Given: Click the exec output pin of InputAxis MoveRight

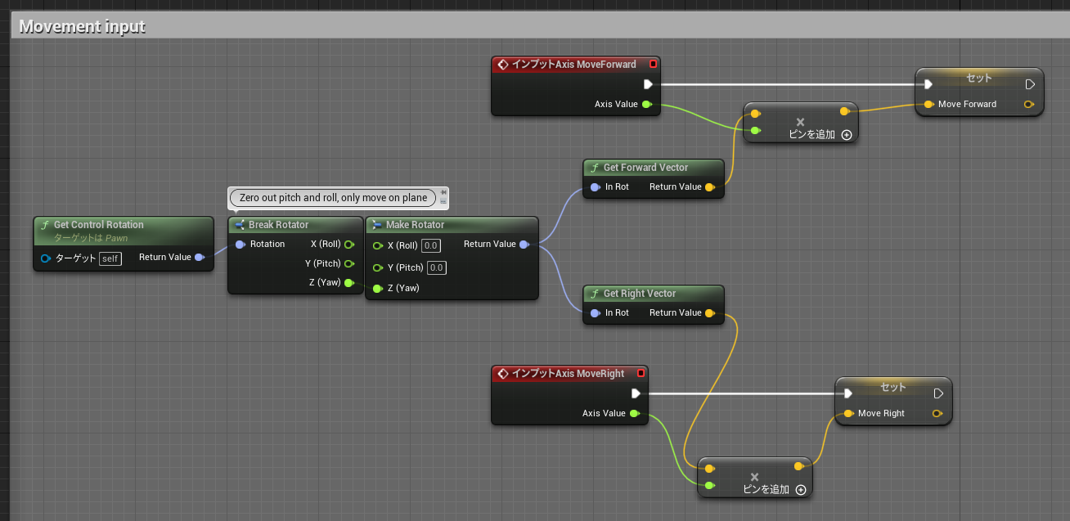Looking at the screenshot, I should point(636,393).
